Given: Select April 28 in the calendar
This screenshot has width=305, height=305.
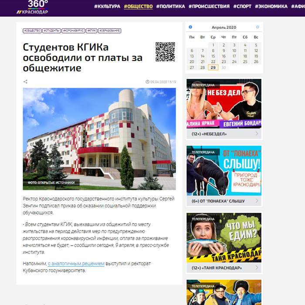Looking at the screenshot, I should pyautogui.click(x=203, y=68).
